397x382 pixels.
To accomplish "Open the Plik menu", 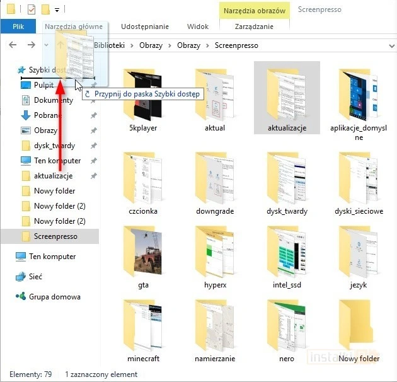I will coord(18,26).
